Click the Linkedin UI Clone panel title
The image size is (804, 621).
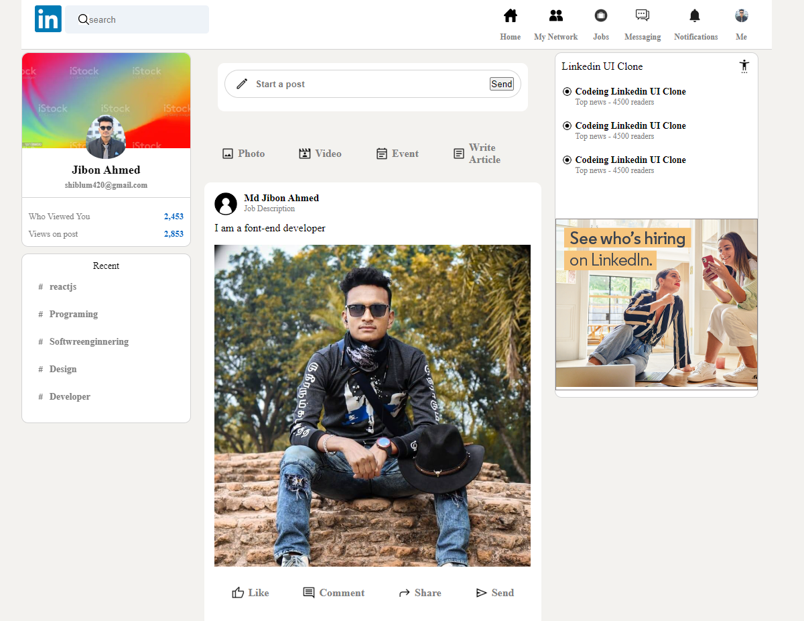pyautogui.click(x=602, y=66)
